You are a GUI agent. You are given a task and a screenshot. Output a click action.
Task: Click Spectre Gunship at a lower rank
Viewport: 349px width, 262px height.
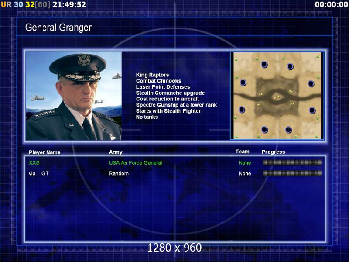coord(176,105)
